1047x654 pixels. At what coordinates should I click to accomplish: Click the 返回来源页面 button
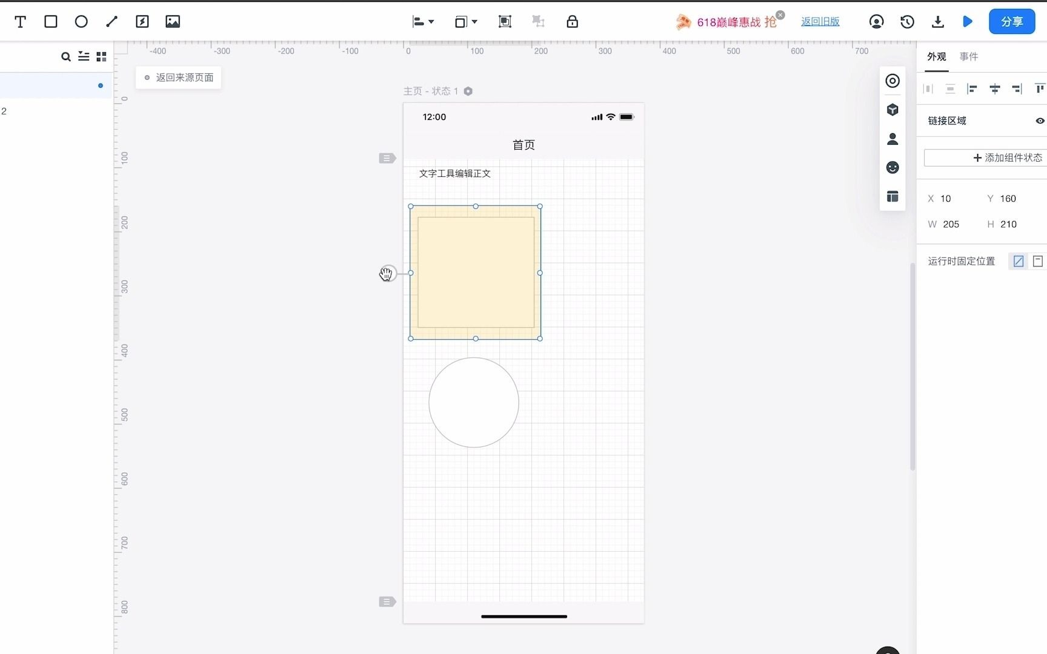(x=179, y=78)
